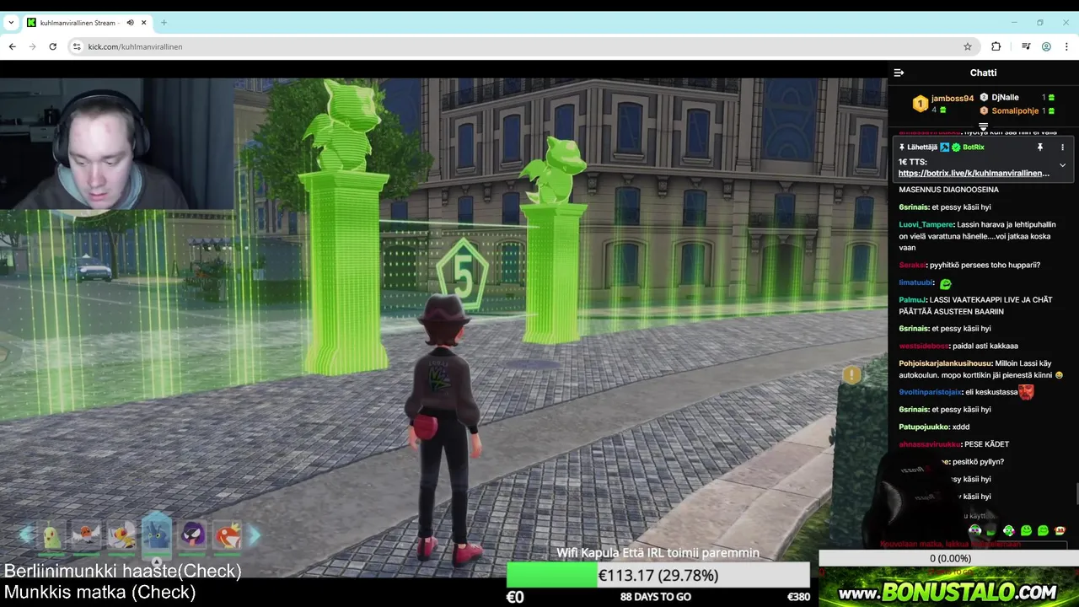Open the browser extensions menu
This screenshot has height=607, width=1079.
point(996,46)
